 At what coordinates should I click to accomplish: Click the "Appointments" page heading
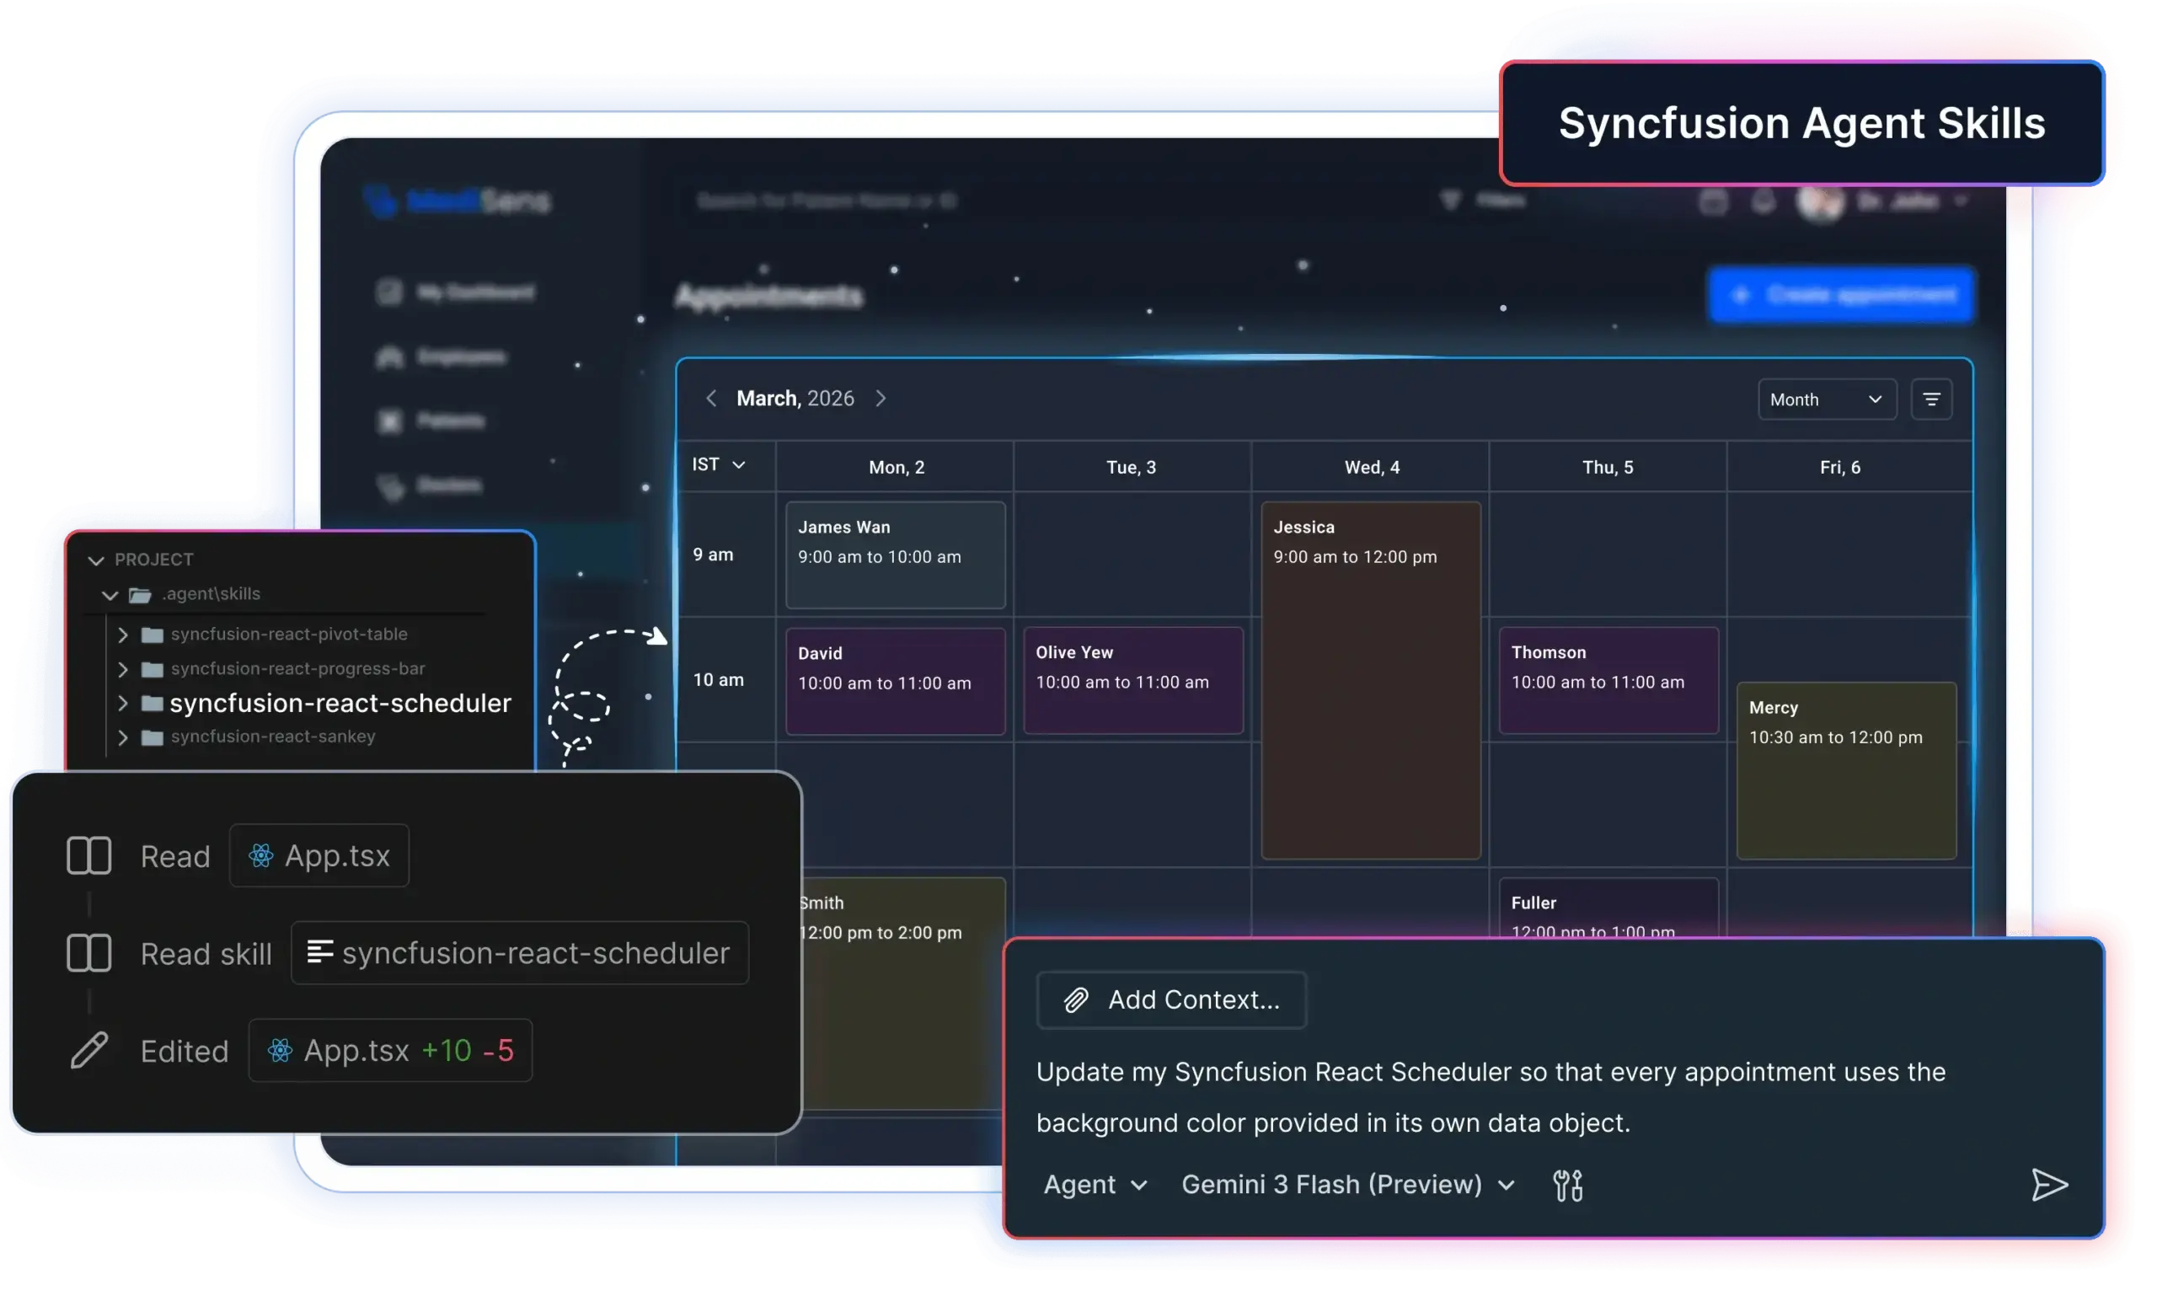769,296
